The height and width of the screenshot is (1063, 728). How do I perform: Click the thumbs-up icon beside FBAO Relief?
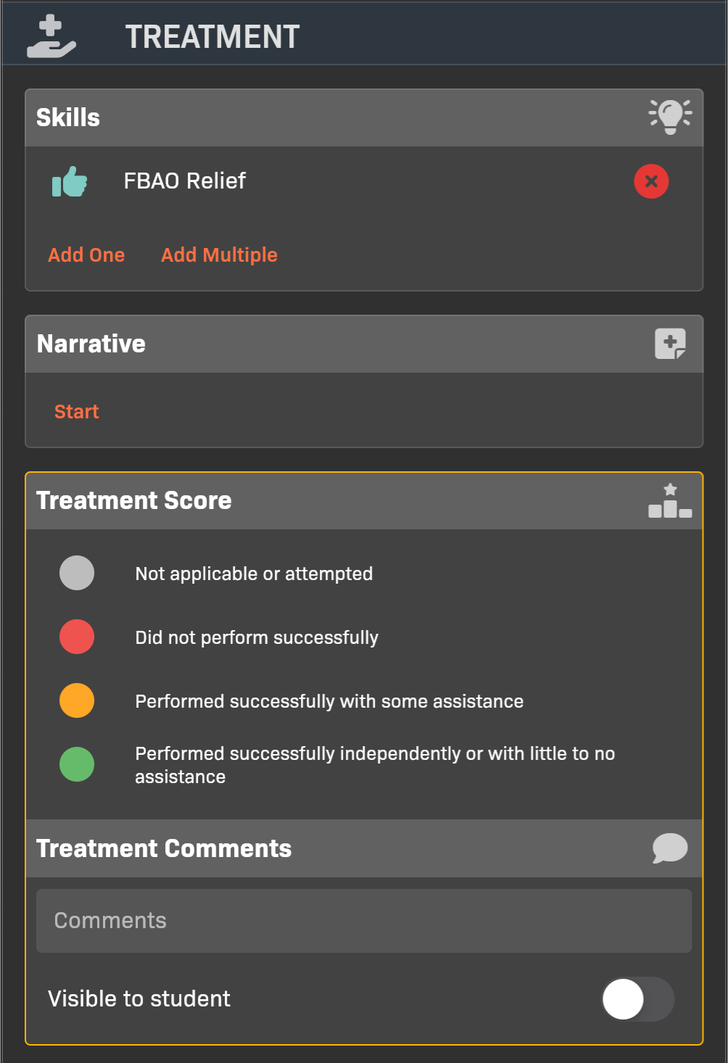70,181
